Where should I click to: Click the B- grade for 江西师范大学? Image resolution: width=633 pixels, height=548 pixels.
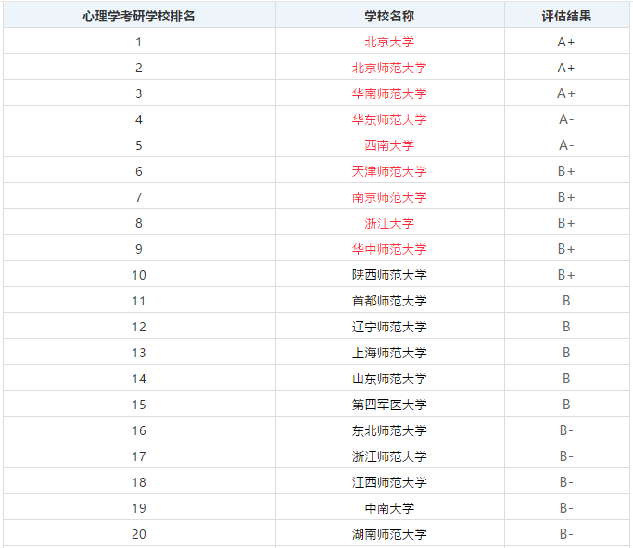tap(566, 482)
